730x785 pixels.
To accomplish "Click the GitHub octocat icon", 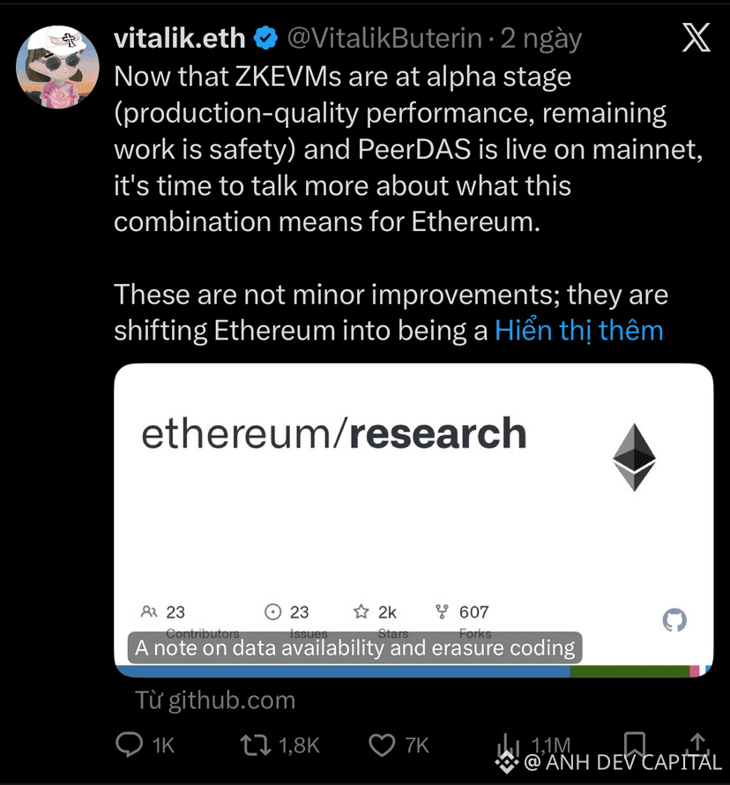I will pos(674,620).
